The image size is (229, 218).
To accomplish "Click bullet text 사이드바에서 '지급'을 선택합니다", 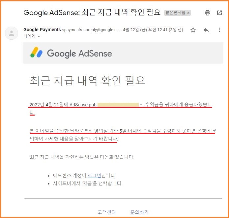I will (88, 184).
